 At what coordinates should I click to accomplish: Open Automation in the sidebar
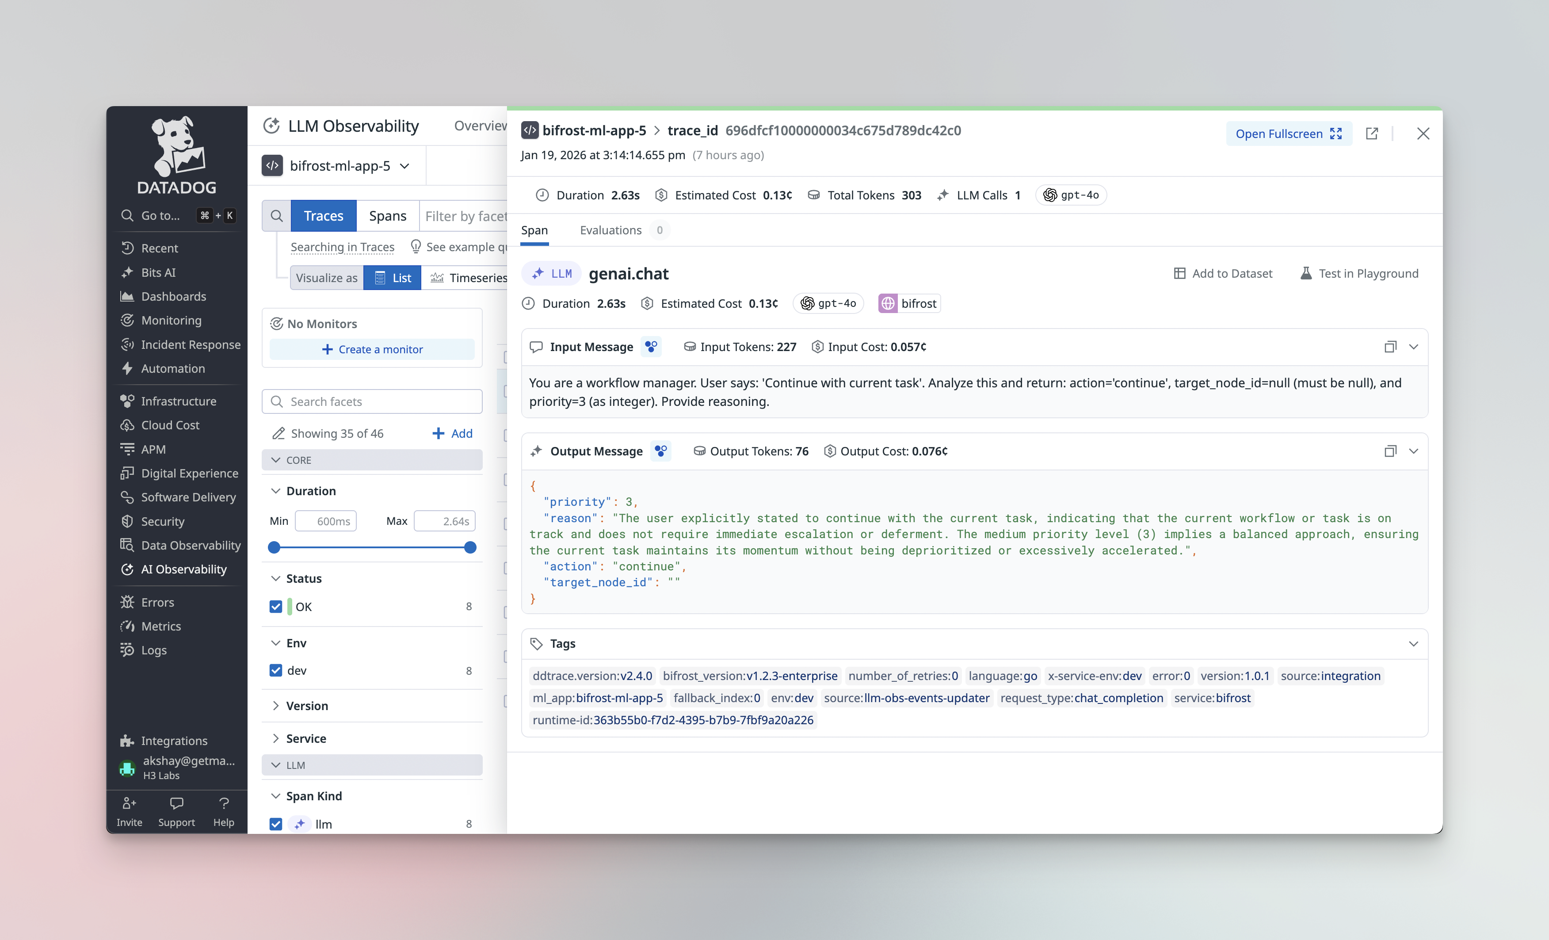pyautogui.click(x=173, y=368)
